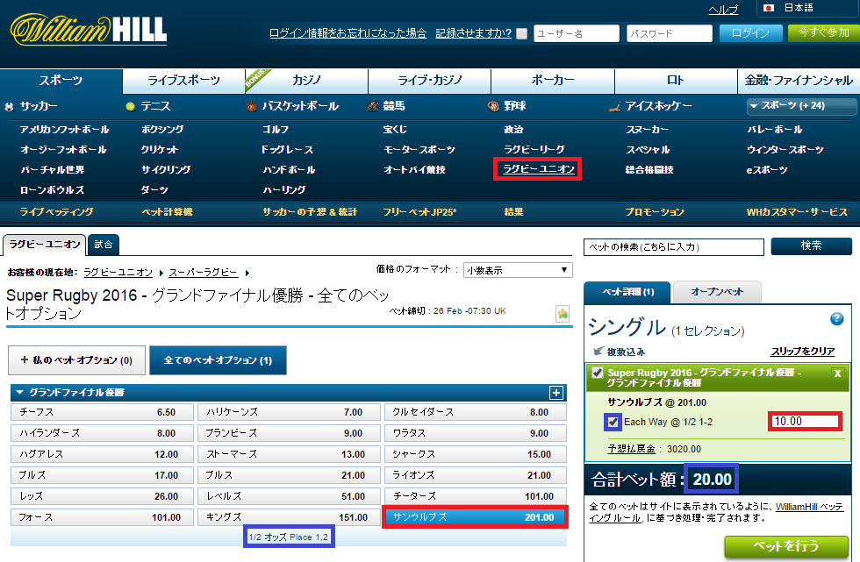Click the スーパーラグビー breadcrumb link
The height and width of the screenshot is (562, 860).
tap(203, 273)
